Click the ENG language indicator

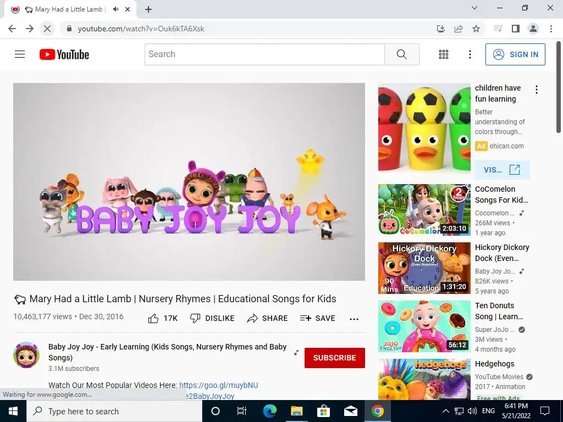(x=488, y=411)
